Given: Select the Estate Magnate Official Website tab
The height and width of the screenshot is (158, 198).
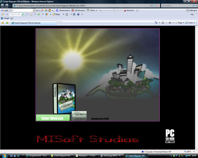Looking at the screenshot, I should click(x=34, y=23).
